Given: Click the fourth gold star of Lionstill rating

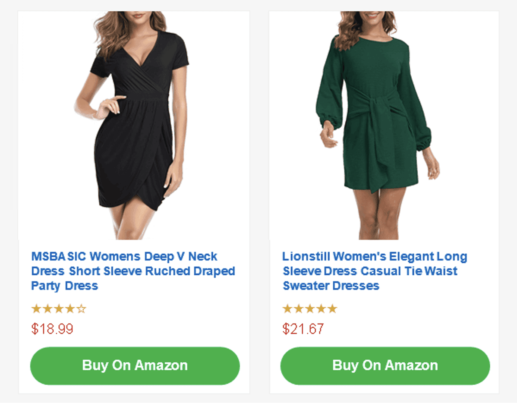Looking at the screenshot, I should 321,309.
